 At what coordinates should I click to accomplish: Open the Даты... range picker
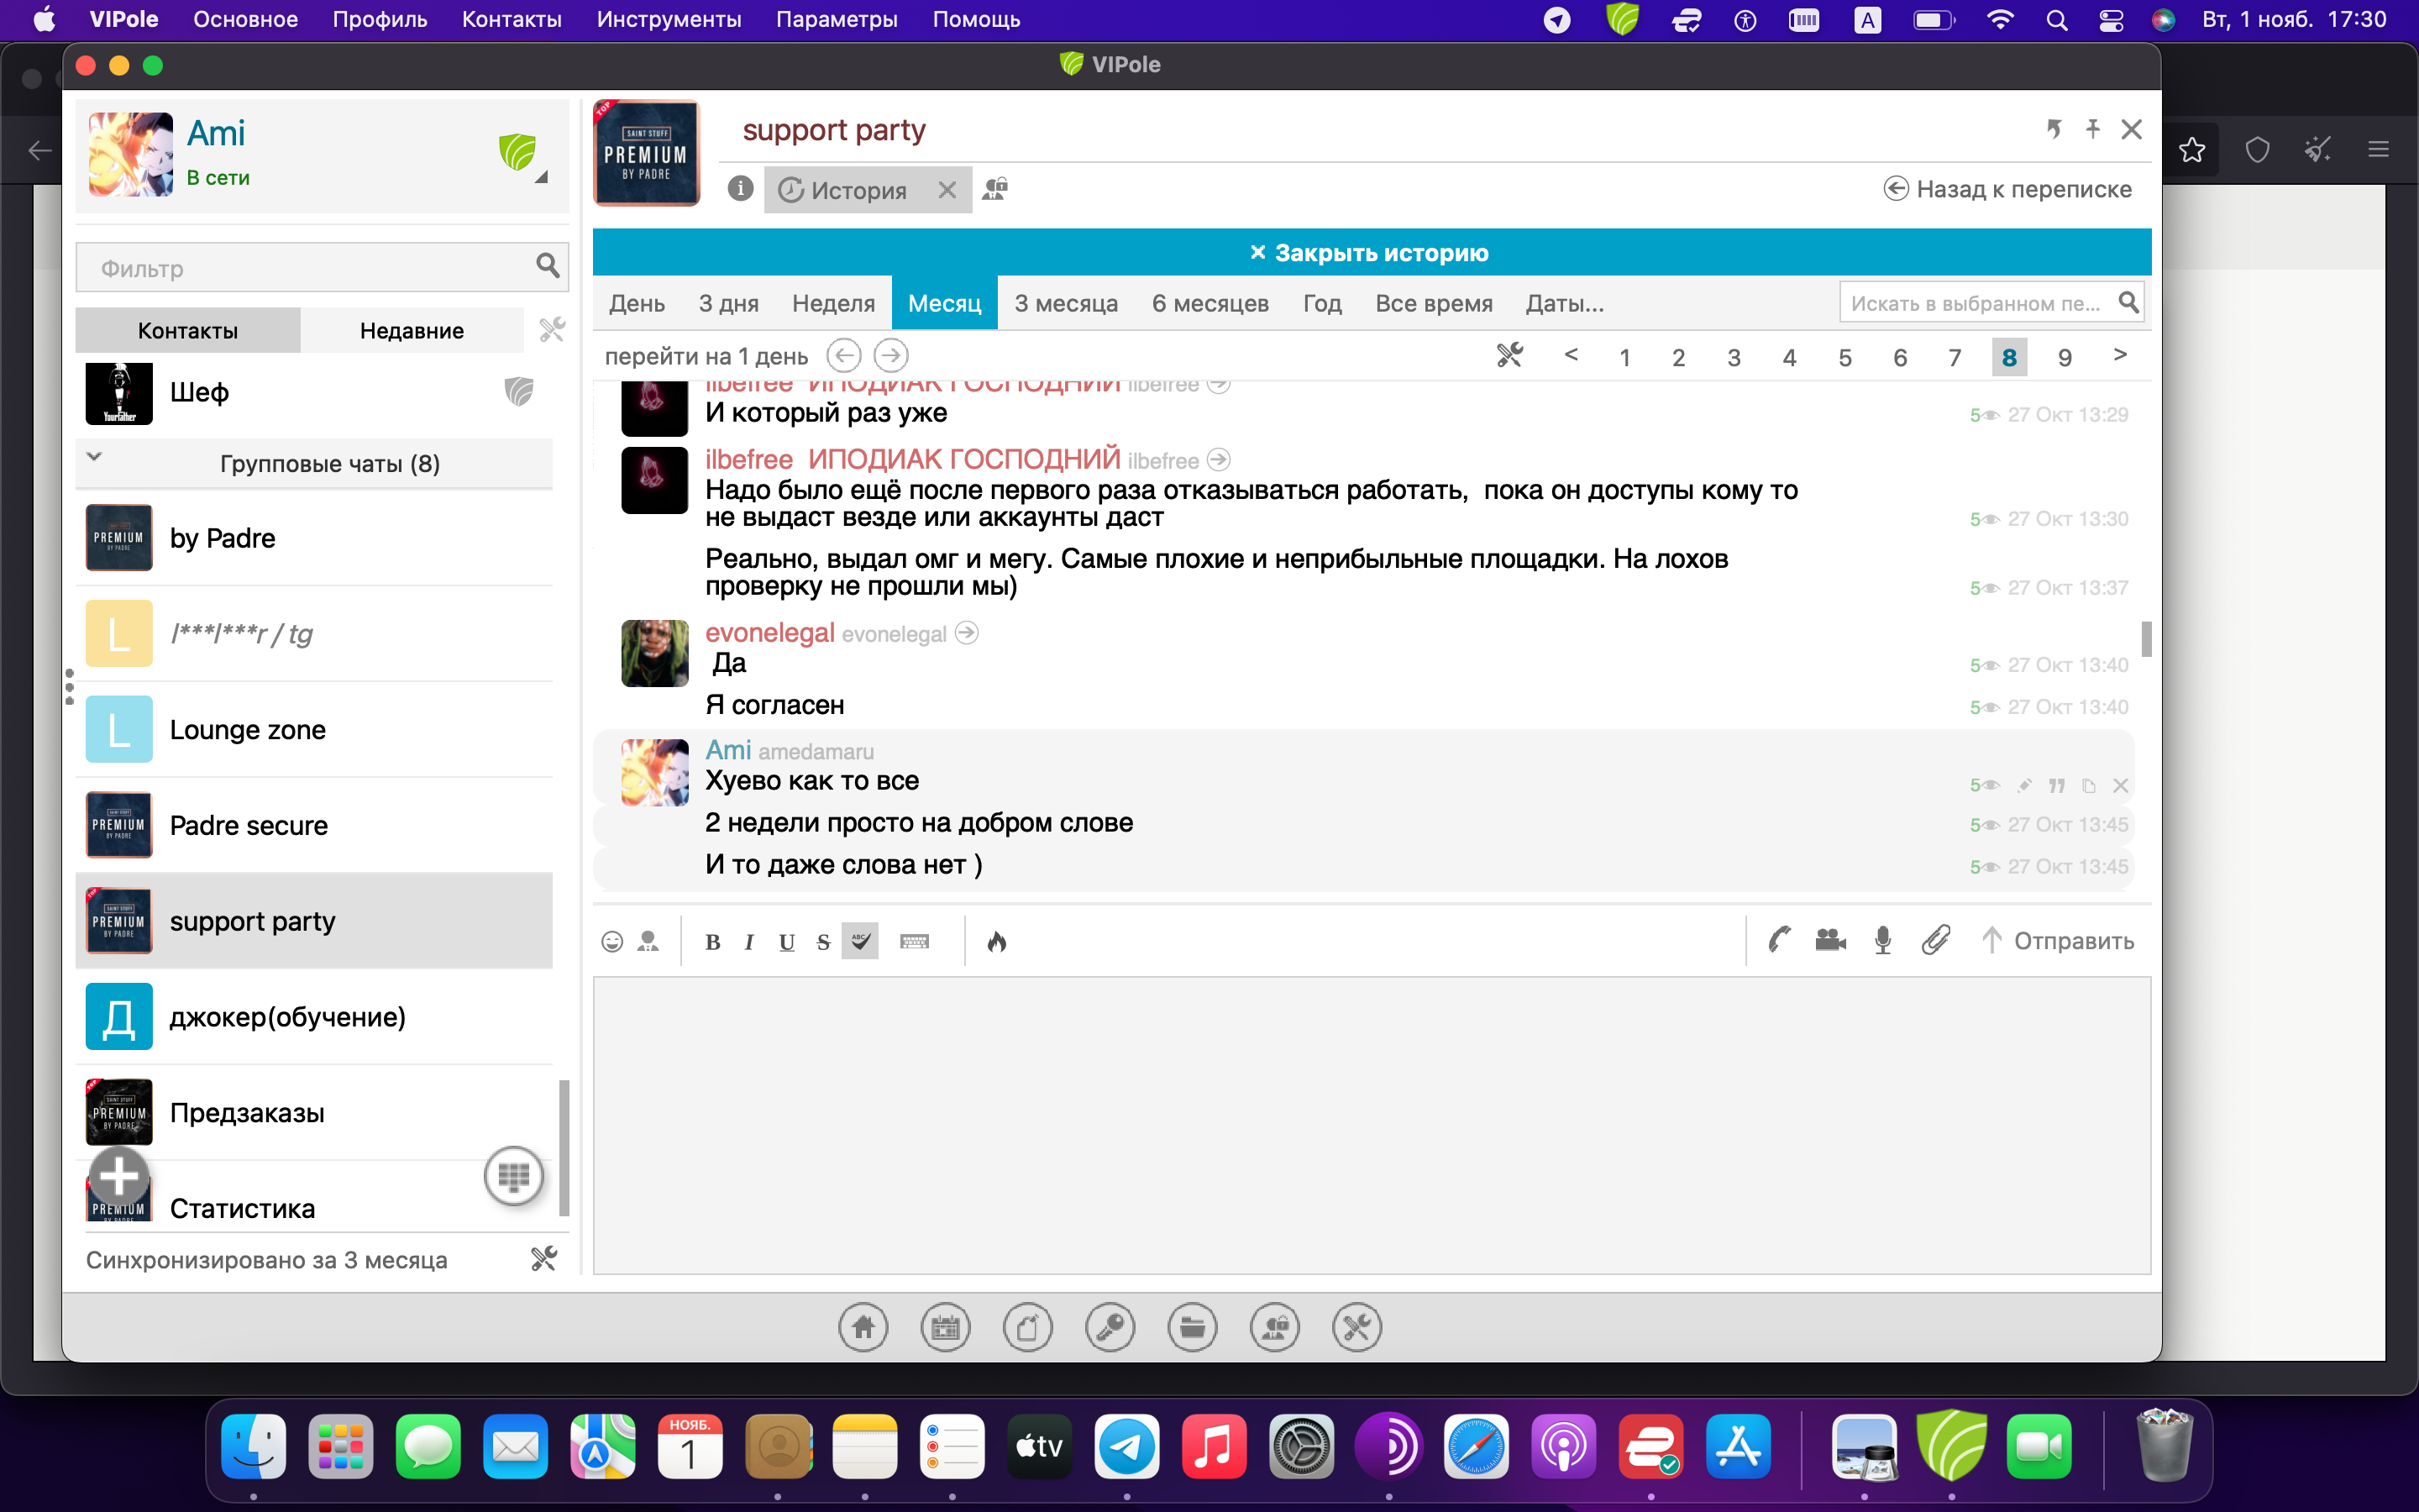pos(1564,303)
